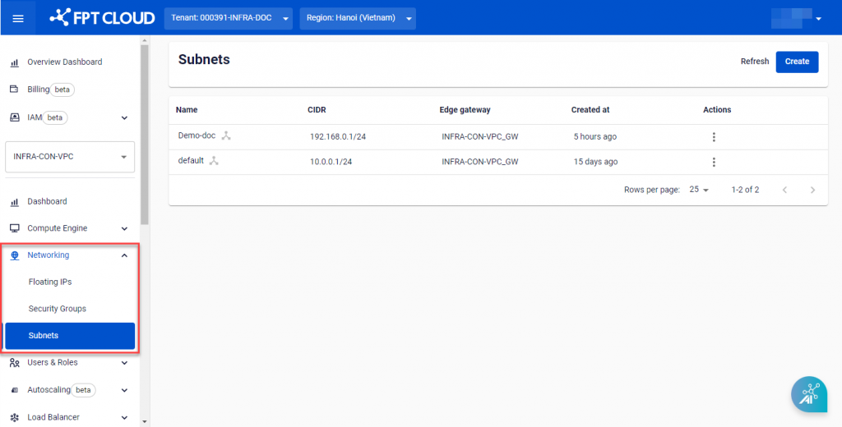The height and width of the screenshot is (427, 842).
Task: Expand the Compute Engine section
Action: [124, 228]
